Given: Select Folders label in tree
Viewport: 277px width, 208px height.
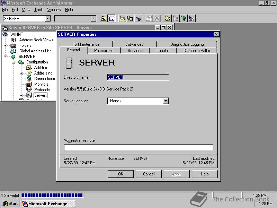Looking at the screenshot, I should tap(25, 45).
